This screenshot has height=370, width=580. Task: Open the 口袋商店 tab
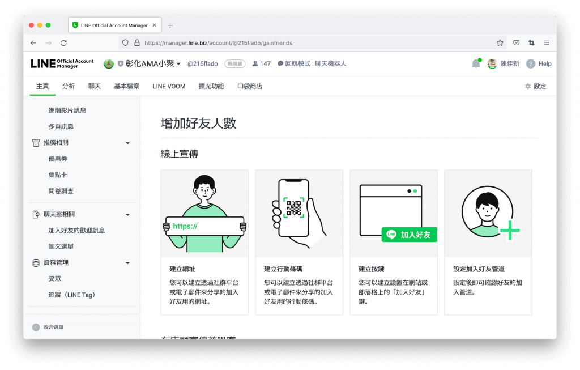click(250, 86)
